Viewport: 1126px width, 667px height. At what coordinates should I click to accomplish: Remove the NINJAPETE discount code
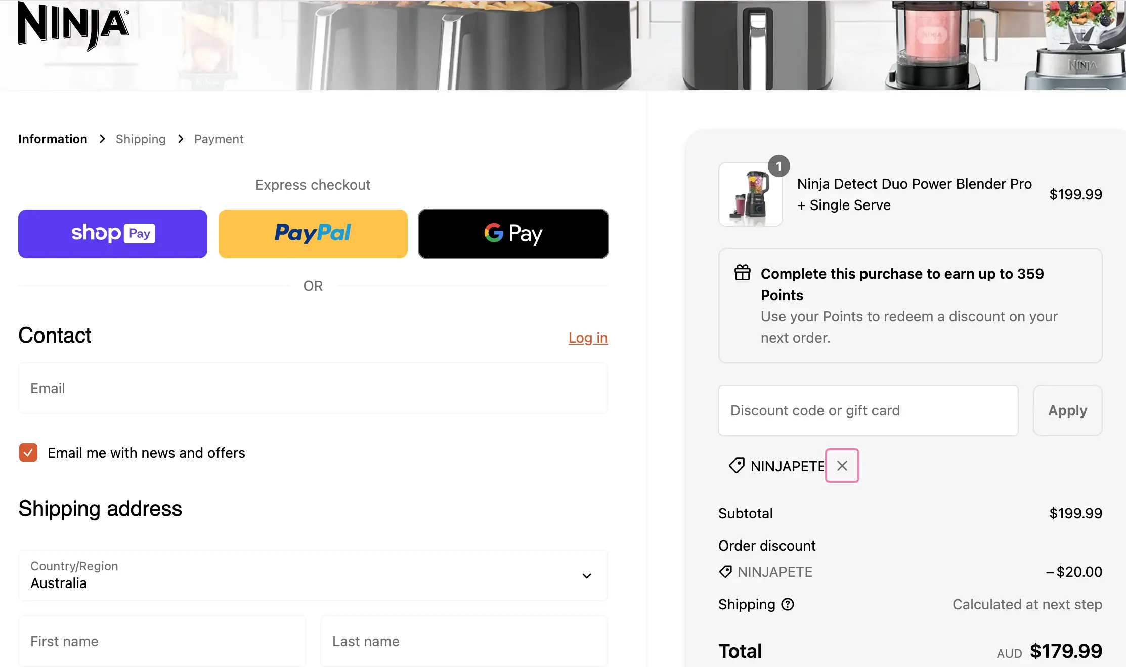pyautogui.click(x=842, y=466)
